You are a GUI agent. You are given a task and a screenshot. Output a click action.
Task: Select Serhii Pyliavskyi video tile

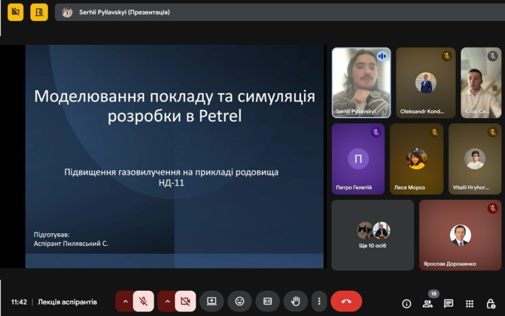(361, 83)
